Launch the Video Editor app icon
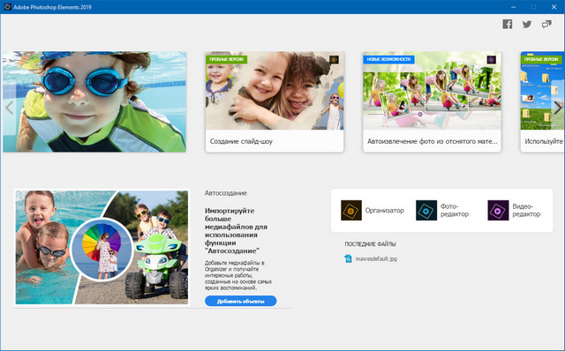 [498, 210]
